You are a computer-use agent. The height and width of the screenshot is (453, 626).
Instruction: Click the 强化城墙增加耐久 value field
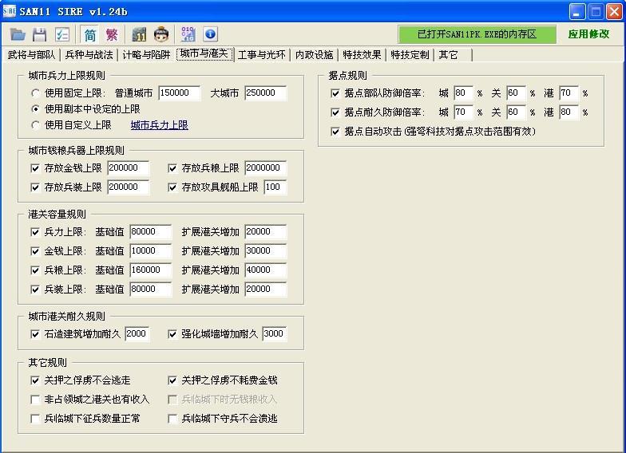274,334
